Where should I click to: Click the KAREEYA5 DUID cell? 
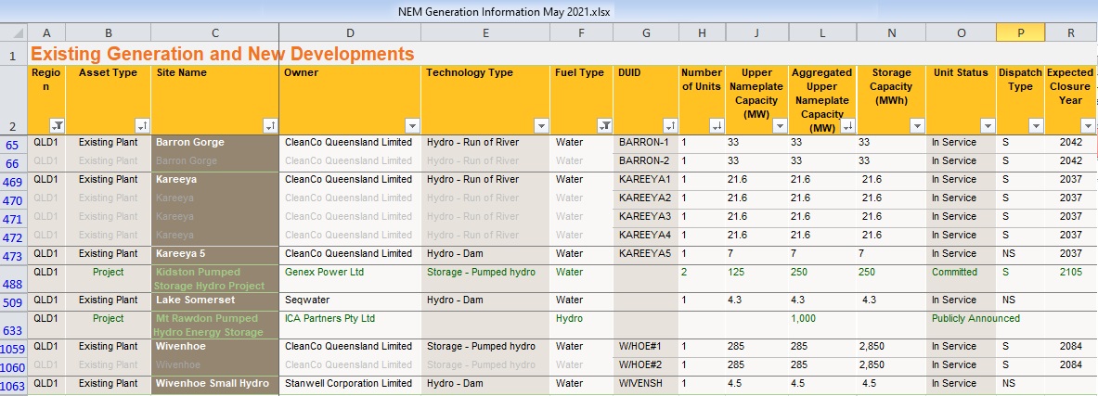tap(646, 253)
